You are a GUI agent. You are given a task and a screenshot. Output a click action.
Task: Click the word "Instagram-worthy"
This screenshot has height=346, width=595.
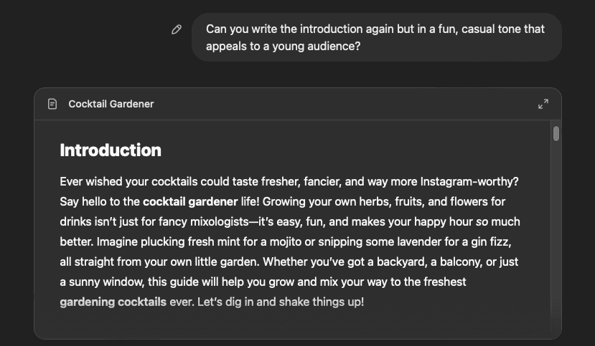tap(469, 181)
